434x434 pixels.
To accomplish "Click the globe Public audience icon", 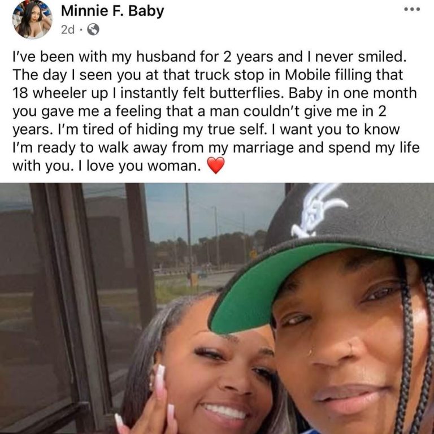I will (93, 29).
